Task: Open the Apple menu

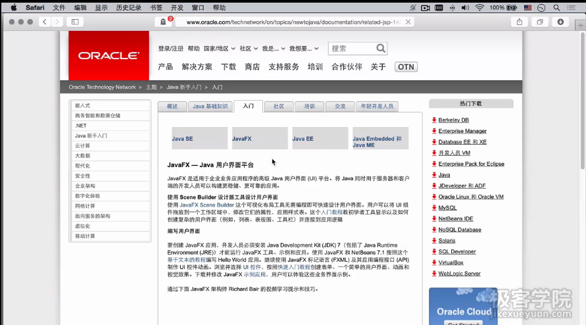Action: [x=13, y=7]
